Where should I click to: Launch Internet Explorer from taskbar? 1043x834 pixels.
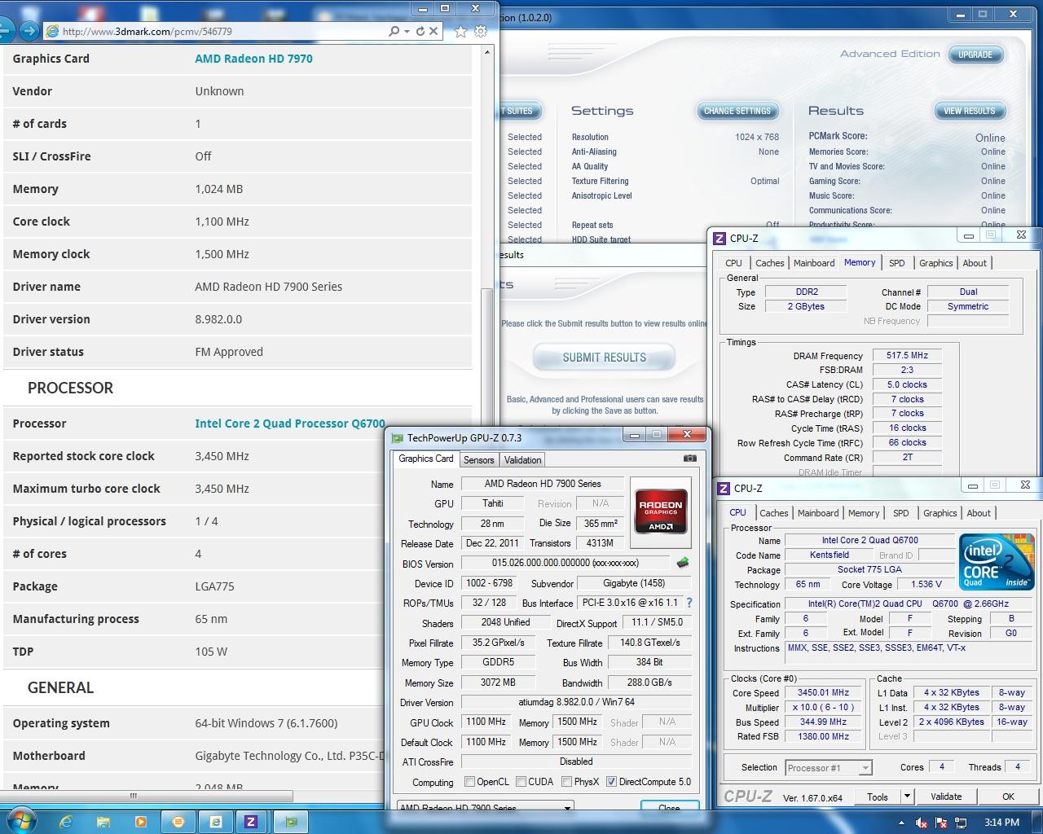pyautogui.click(x=66, y=822)
